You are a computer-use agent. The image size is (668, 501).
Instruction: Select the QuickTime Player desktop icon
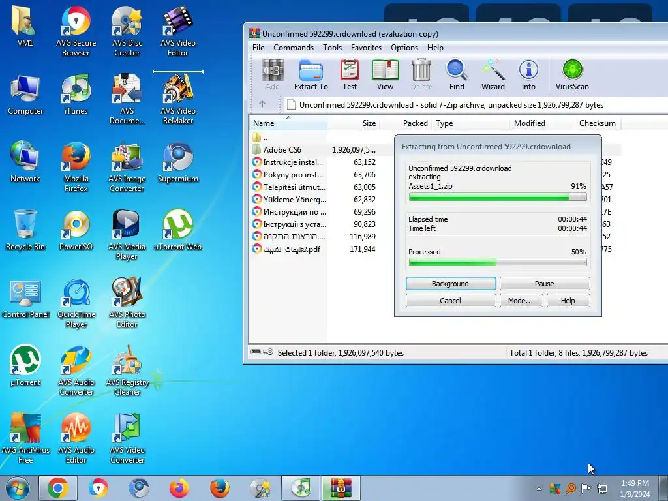coord(76,303)
